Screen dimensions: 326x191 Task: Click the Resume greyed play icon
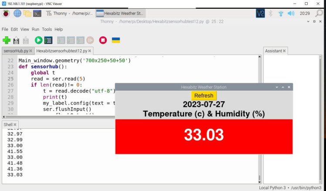tap(90, 40)
